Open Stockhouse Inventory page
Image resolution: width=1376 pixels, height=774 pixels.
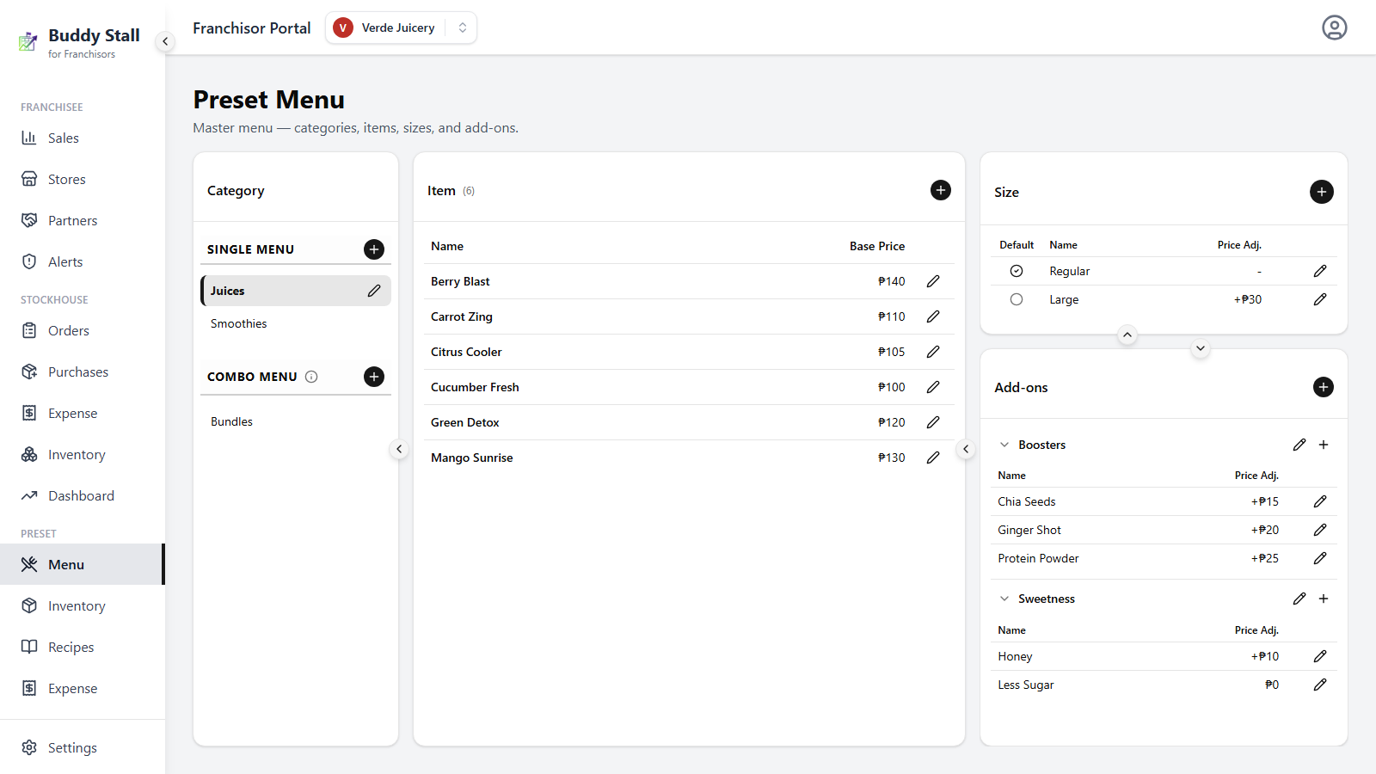83,454
